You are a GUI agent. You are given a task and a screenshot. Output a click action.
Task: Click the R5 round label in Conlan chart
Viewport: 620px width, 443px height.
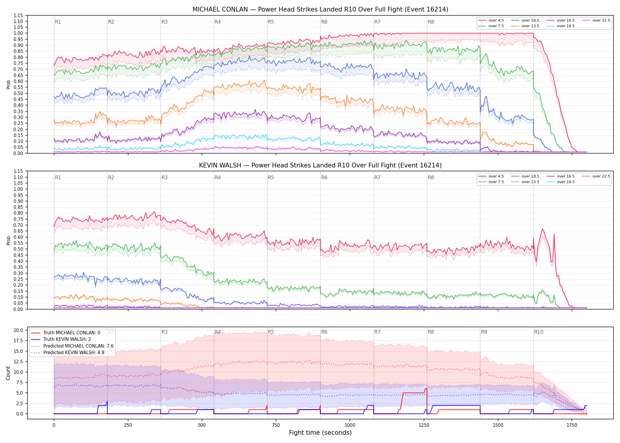click(x=271, y=22)
